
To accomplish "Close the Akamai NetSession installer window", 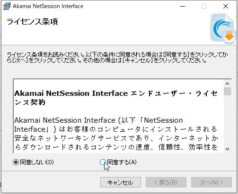I will pos(226,6).
